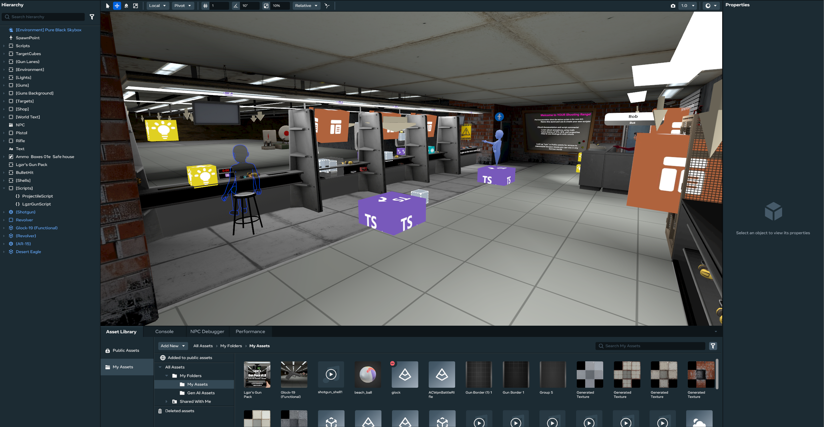The height and width of the screenshot is (427, 824).
Task: Collapse the [Scripts] hierarchy group
Action: pos(4,188)
